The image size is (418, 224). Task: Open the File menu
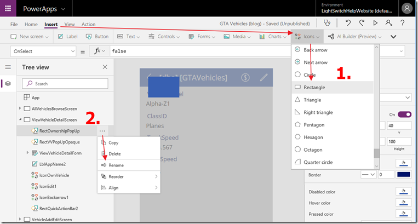(x=14, y=24)
